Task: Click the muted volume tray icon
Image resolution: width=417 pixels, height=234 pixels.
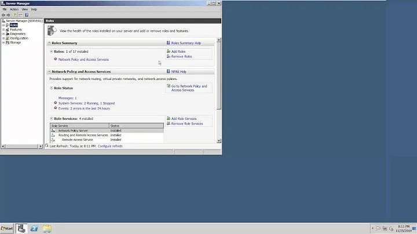Action: [391, 228]
